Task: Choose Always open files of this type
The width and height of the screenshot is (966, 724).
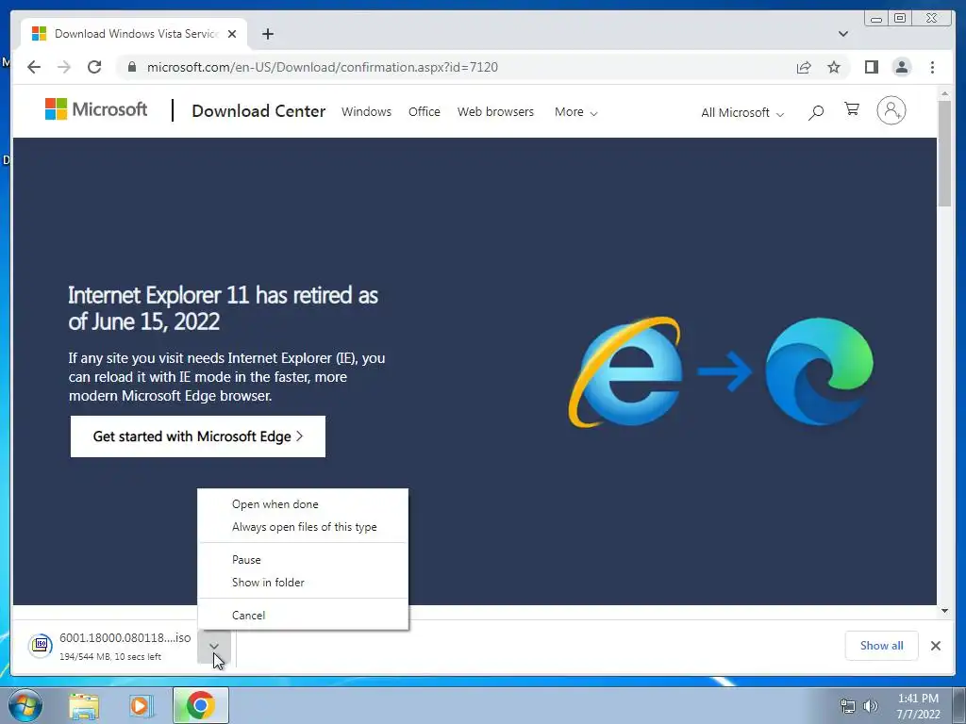Action: tap(303, 527)
